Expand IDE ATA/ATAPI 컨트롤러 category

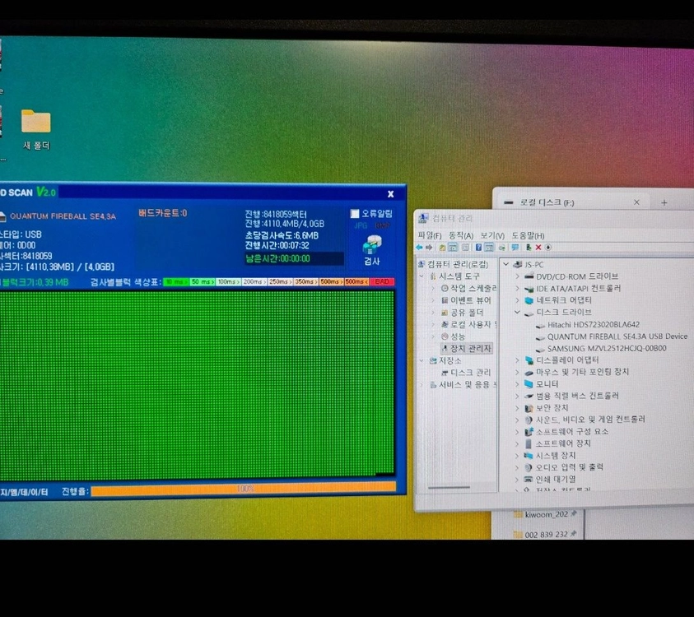[x=517, y=289]
